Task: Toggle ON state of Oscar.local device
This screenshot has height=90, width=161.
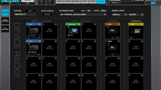Action: point(68,27)
